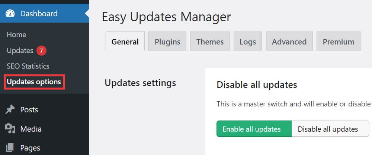Image resolution: width=372 pixels, height=155 pixels.
Task: Click the Dashboard gauge icon
Action: [x=10, y=14]
